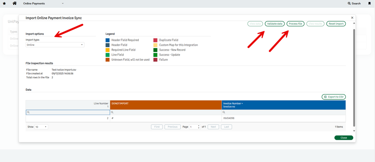
Task: Click the Page number input
Action: click(x=193, y=127)
